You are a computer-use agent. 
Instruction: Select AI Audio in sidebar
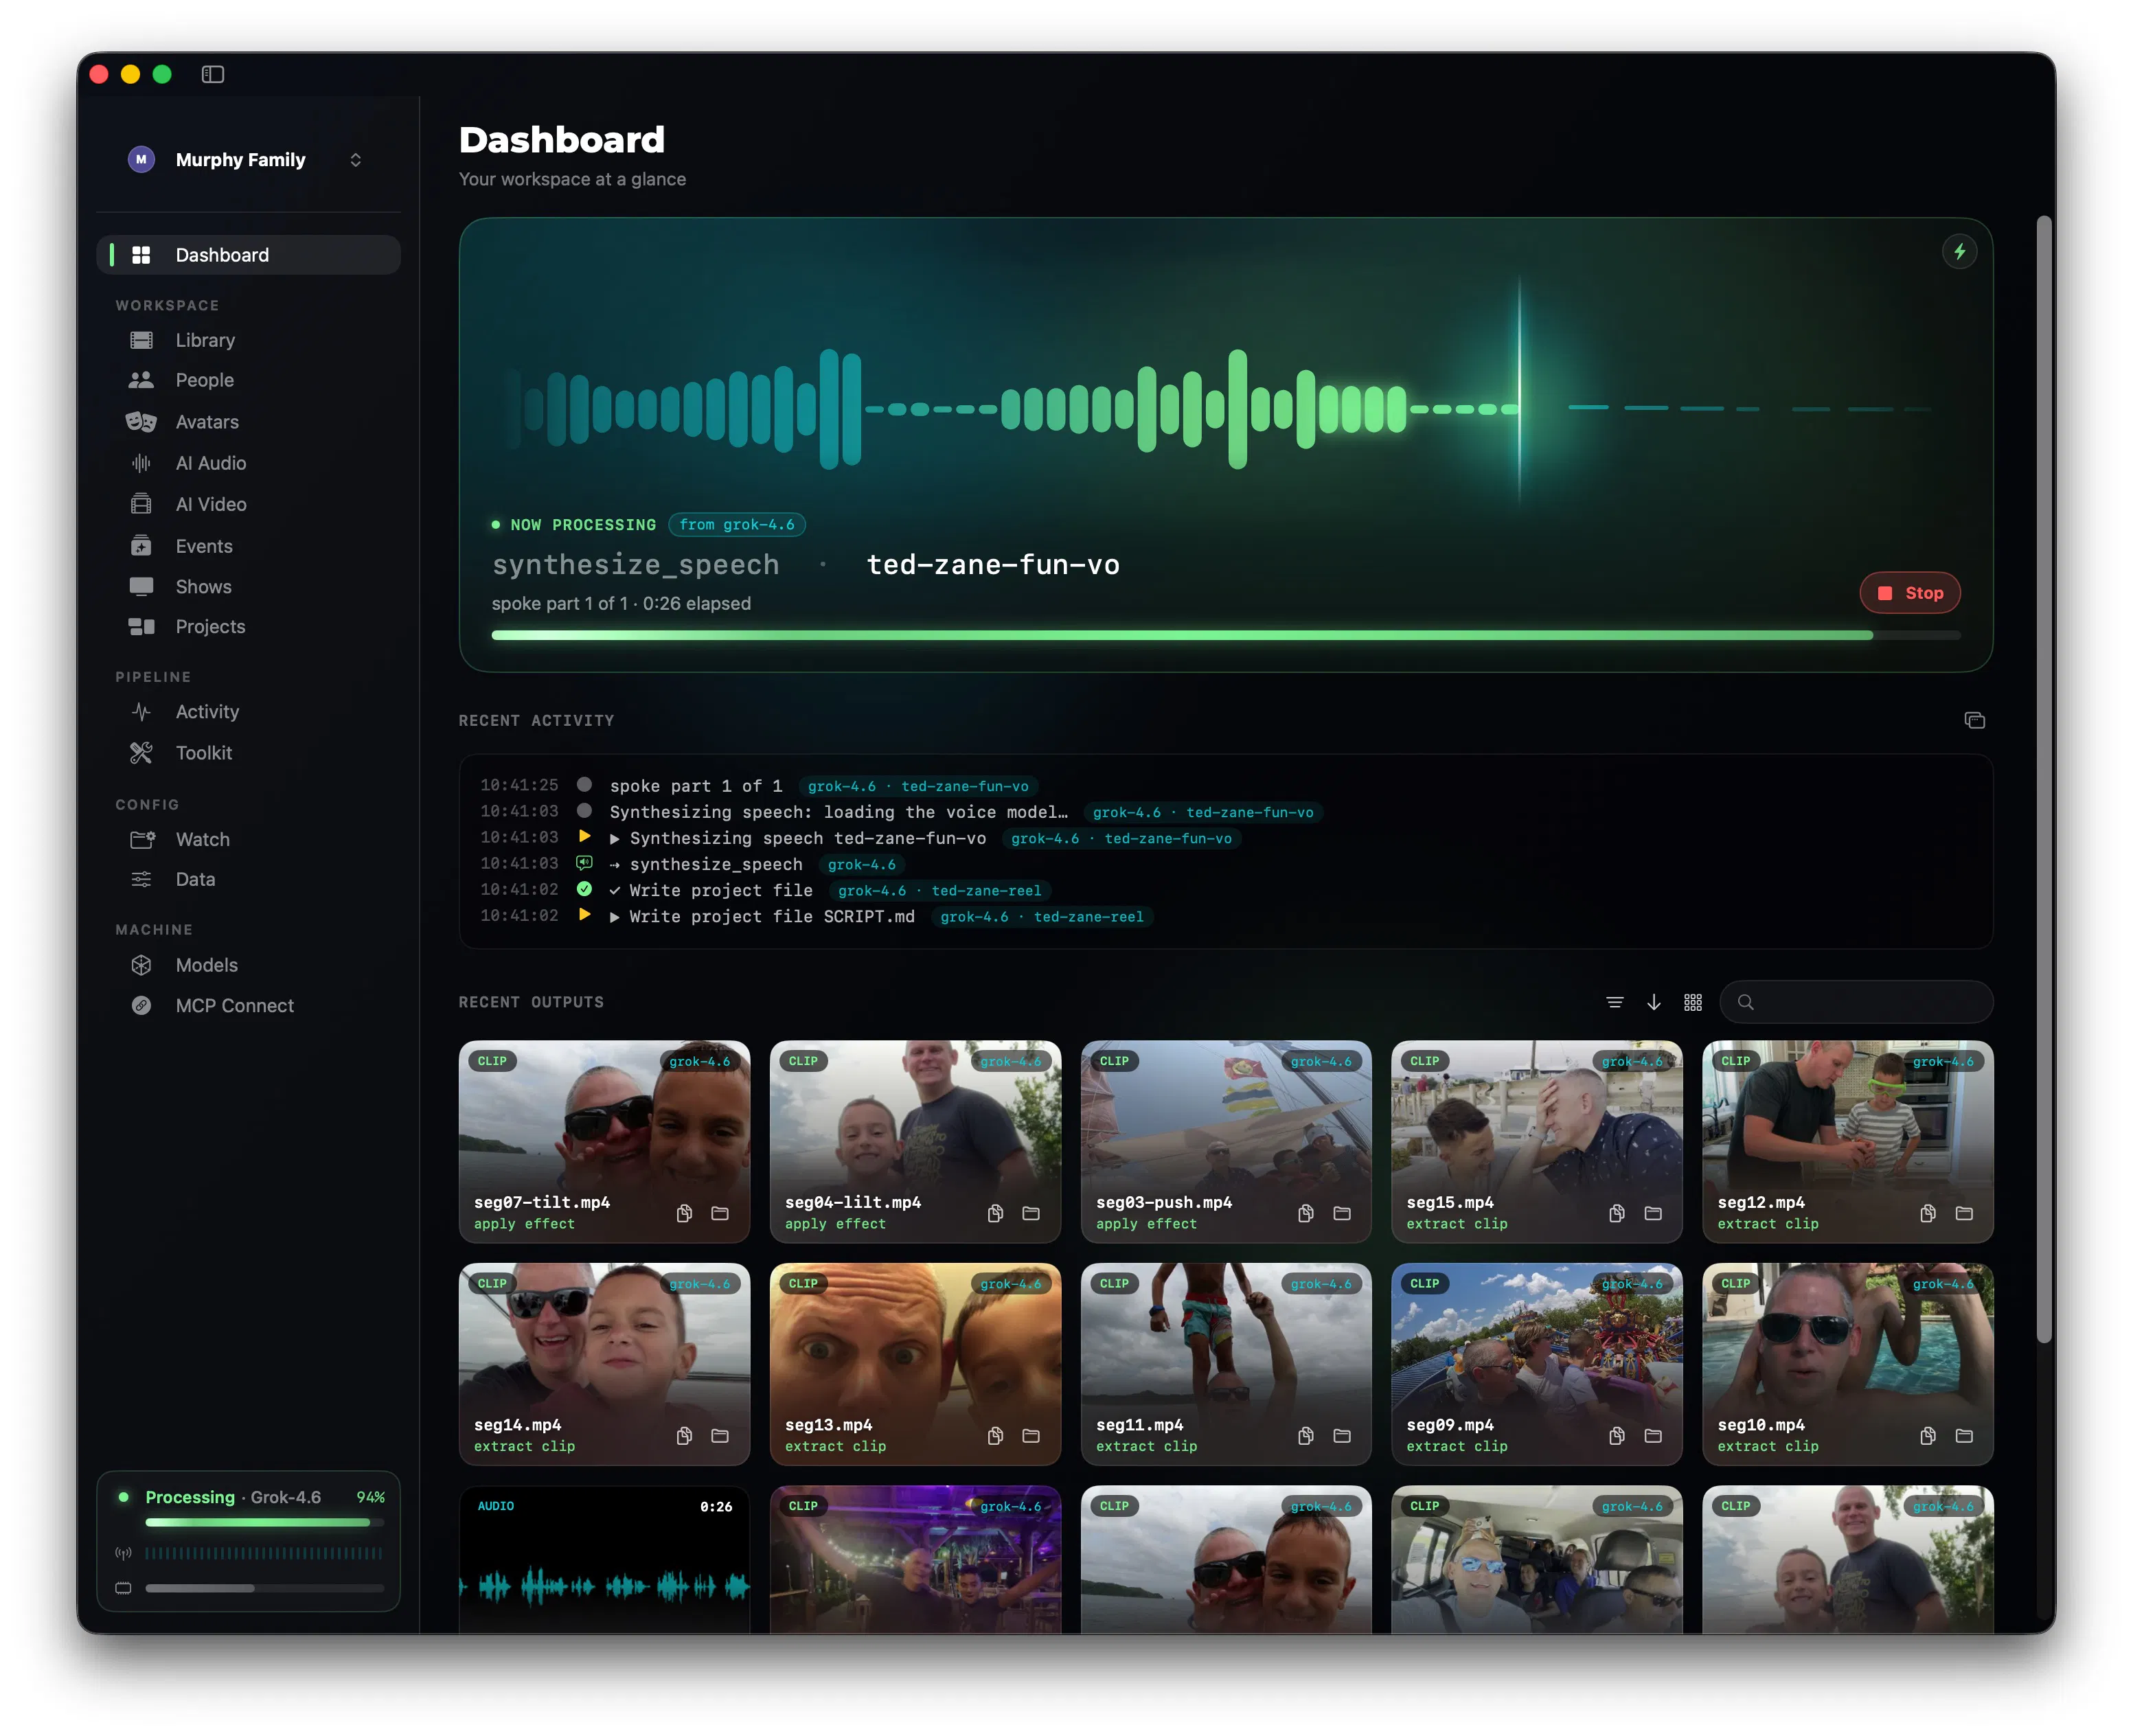(x=248, y=463)
